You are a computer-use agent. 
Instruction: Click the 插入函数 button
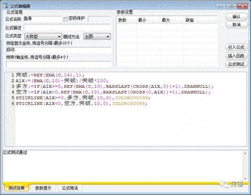tap(236, 56)
